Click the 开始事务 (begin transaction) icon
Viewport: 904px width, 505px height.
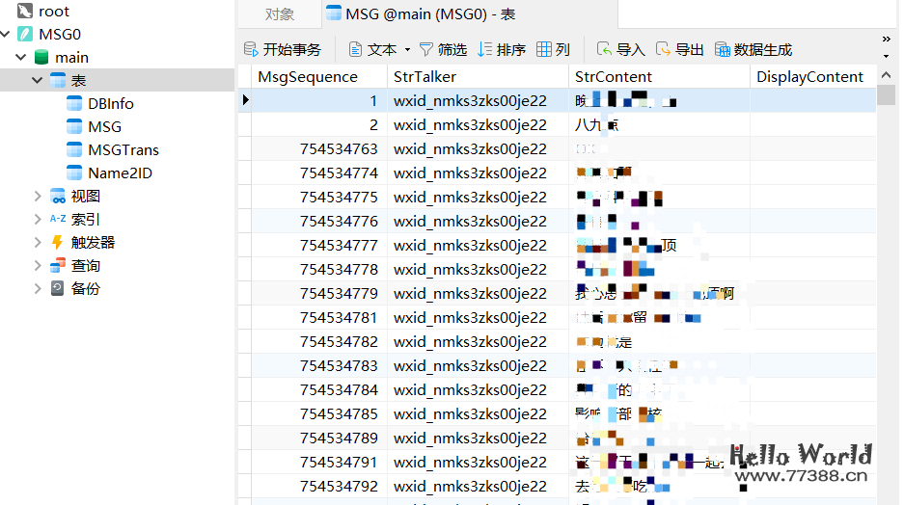tap(252, 49)
